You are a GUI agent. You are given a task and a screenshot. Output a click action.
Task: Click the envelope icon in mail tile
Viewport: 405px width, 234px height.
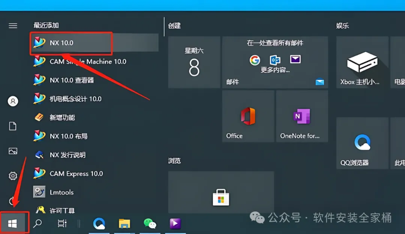[295, 59]
